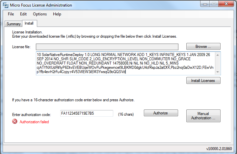
Task: Open the File menu
Action: click(11, 14)
